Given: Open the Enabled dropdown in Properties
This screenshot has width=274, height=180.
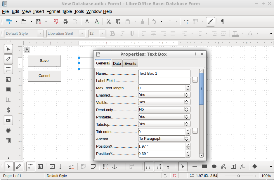Looking at the screenshot, I should coord(186,95).
